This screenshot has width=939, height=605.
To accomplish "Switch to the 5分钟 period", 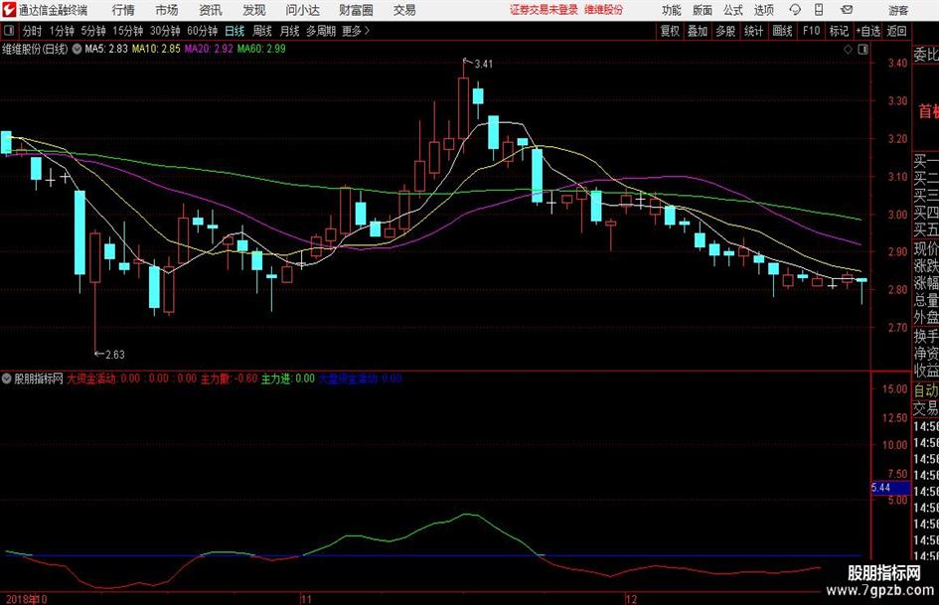I will [x=92, y=31].
